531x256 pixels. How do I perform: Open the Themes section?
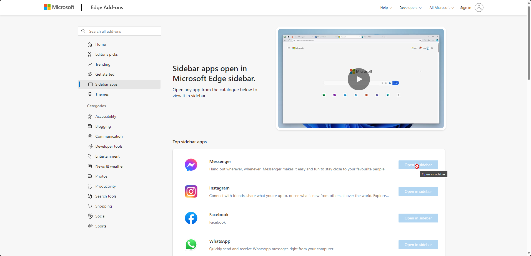click(x=120, y=94)
